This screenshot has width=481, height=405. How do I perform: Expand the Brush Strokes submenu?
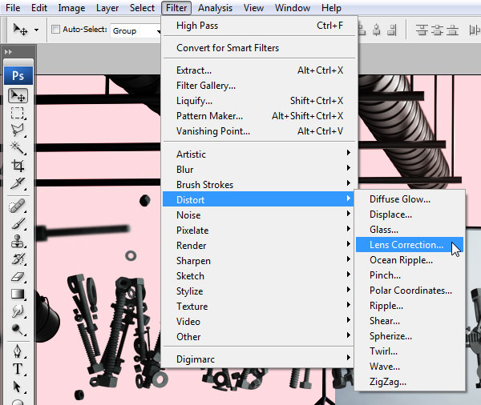tap(260, 184)
